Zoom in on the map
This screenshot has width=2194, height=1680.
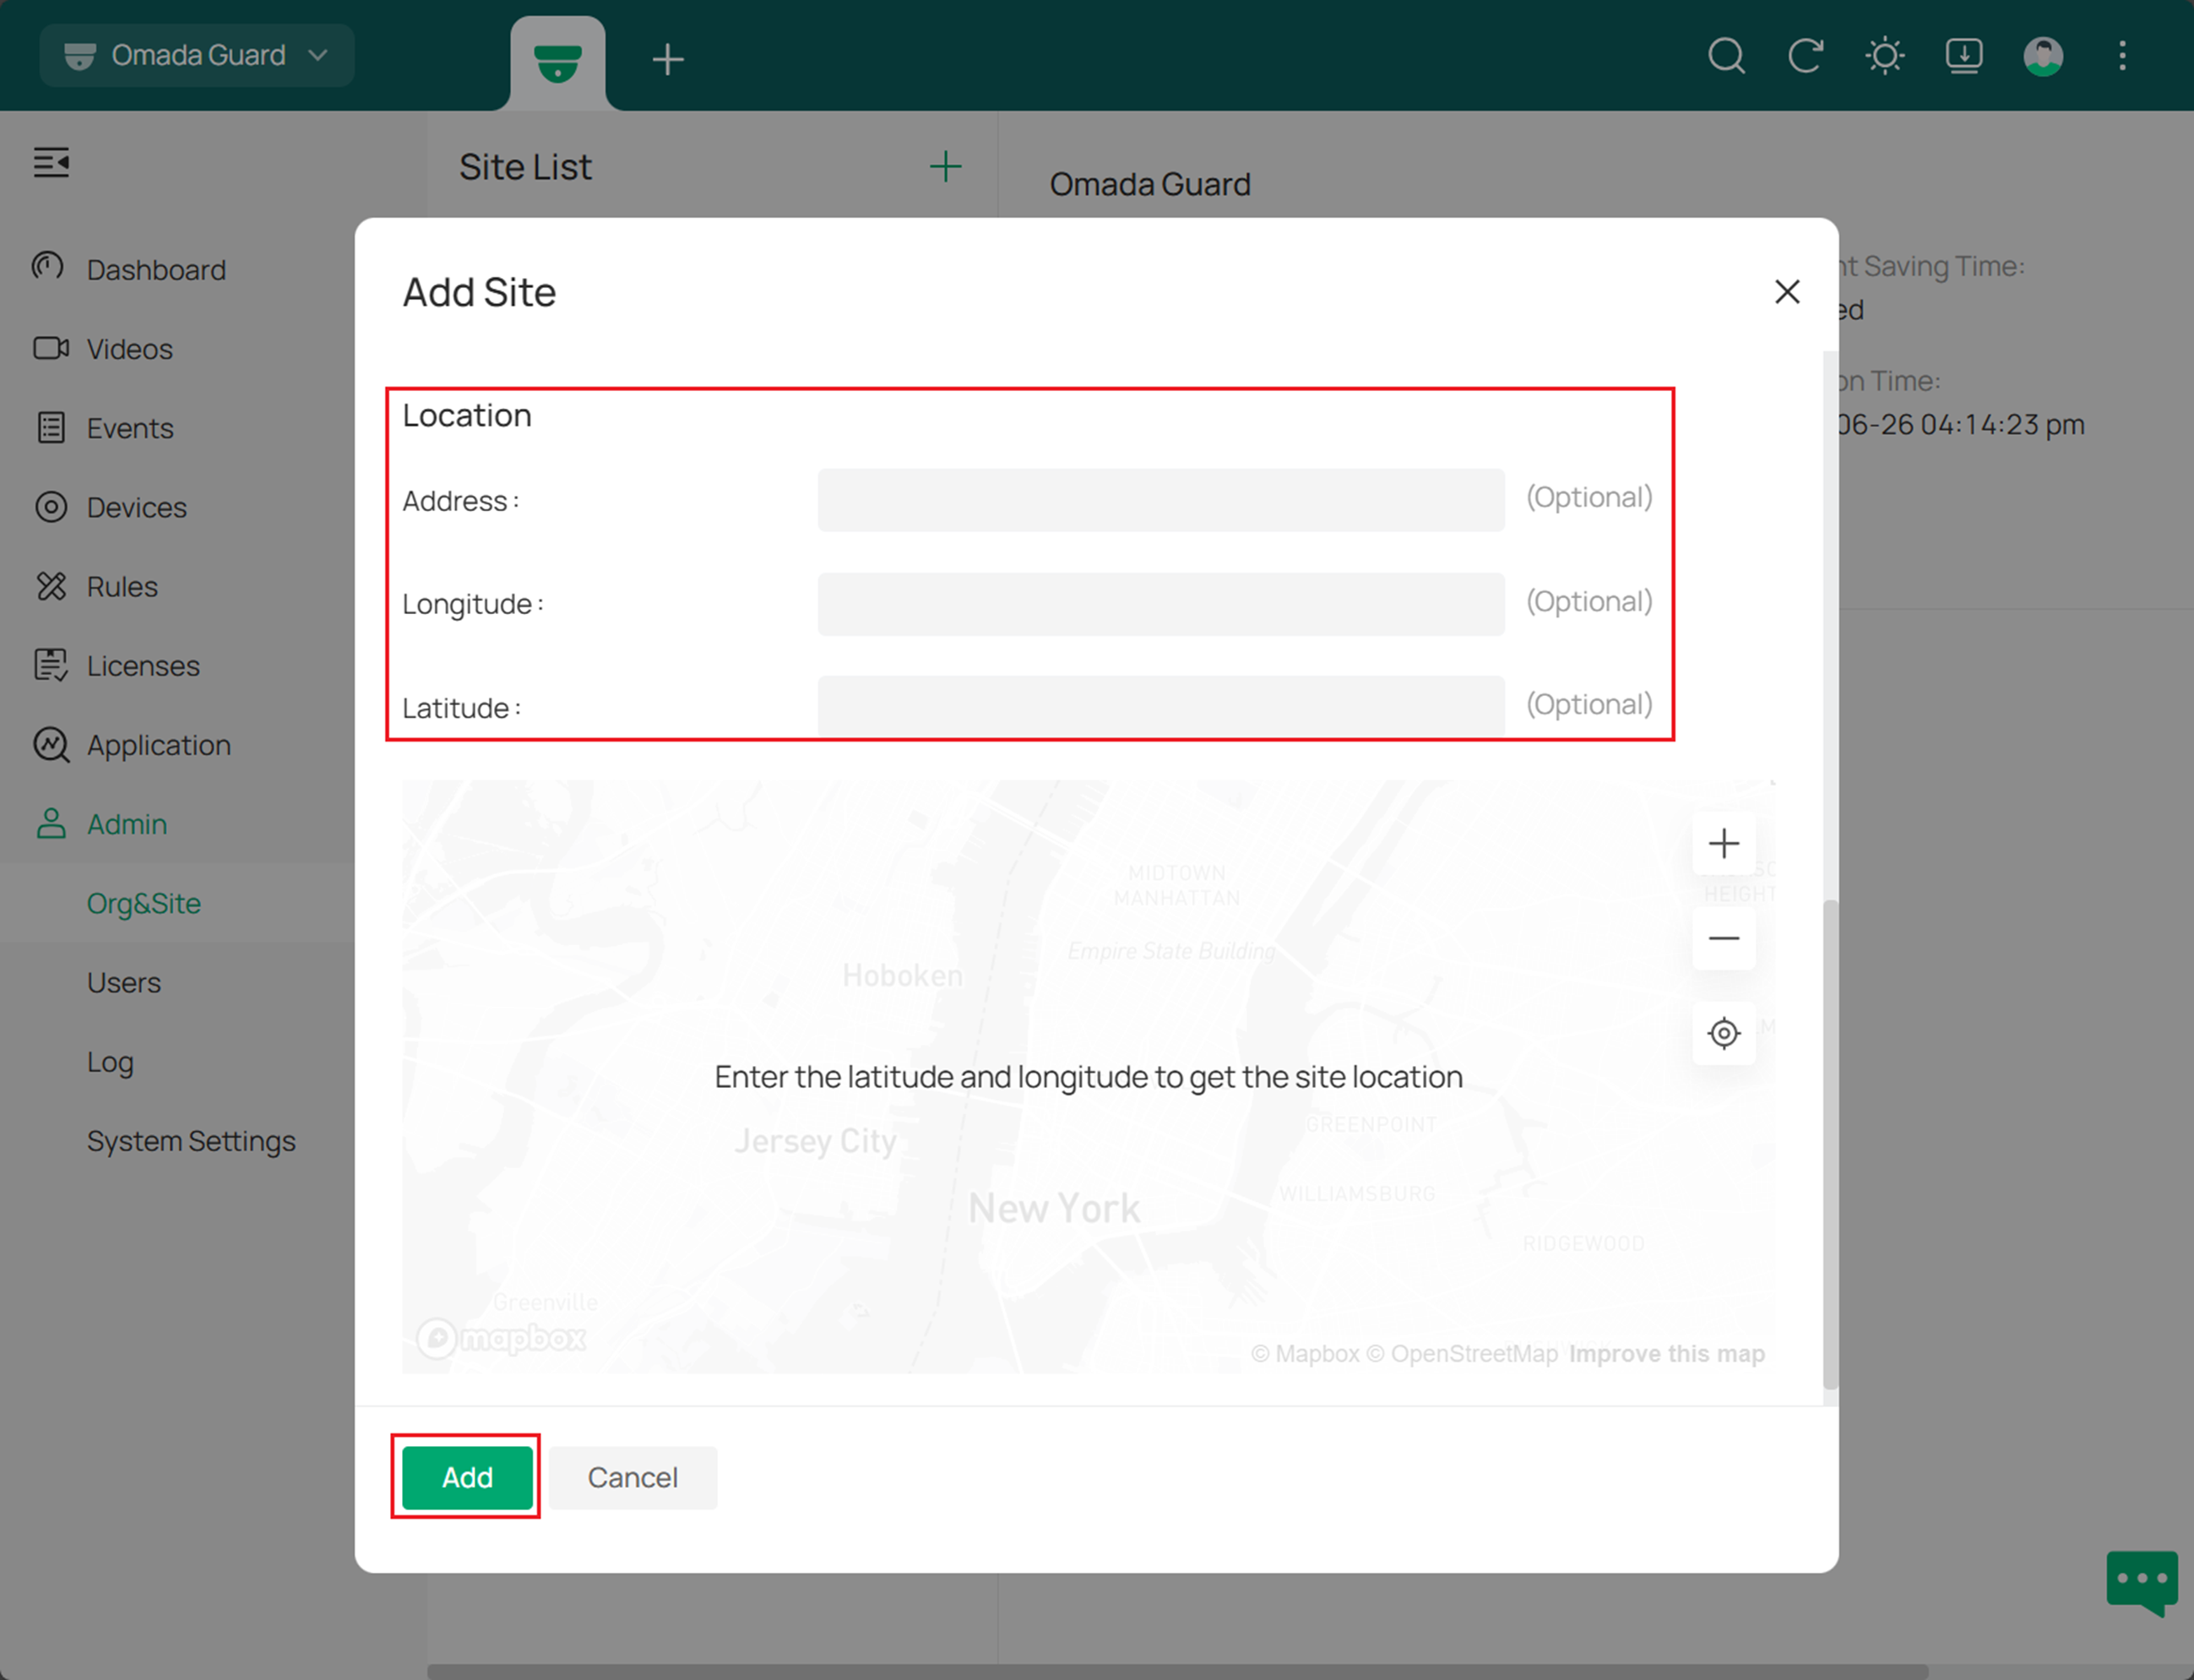[1724, 843]
